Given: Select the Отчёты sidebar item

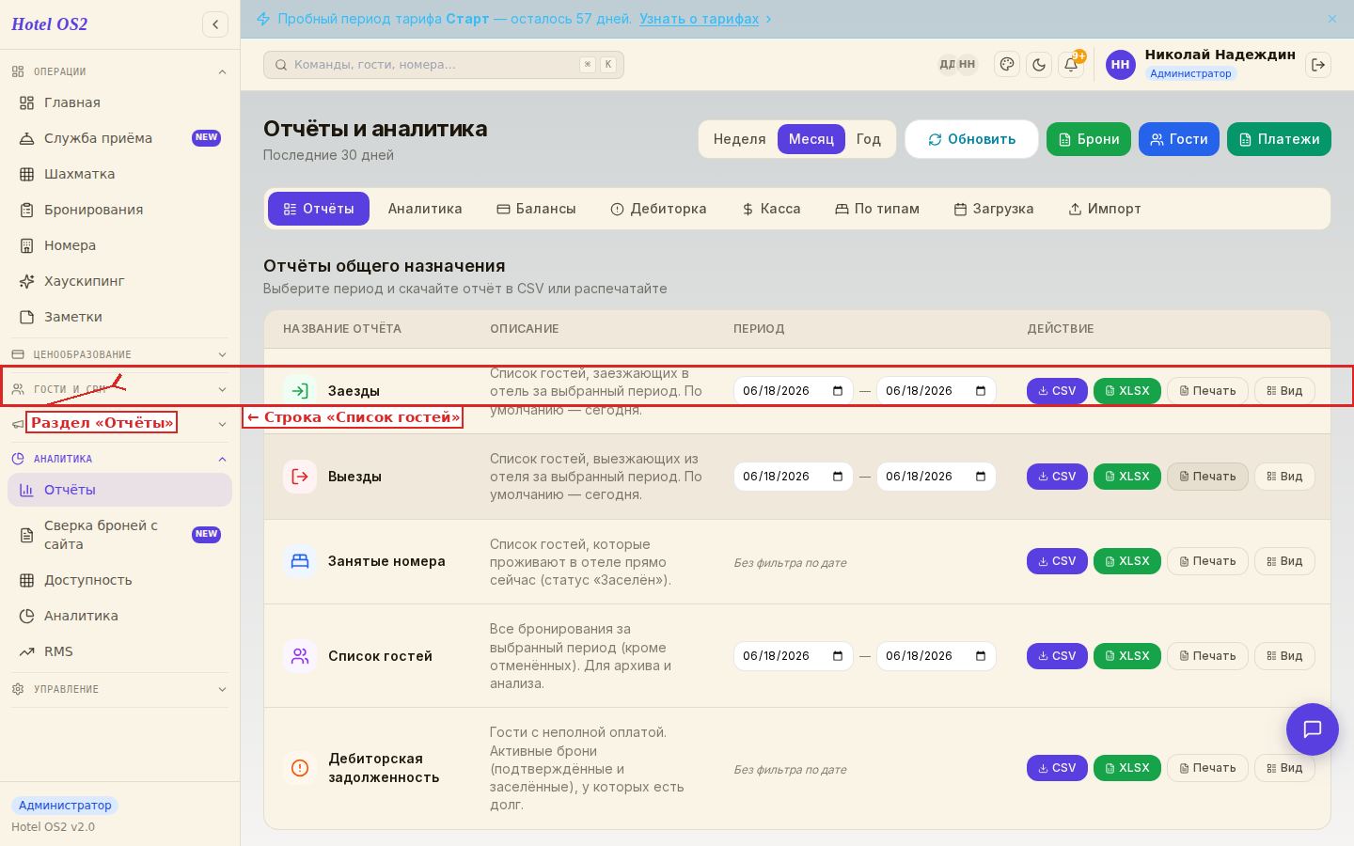Looking at the screenshot, I should pos(119,490).
